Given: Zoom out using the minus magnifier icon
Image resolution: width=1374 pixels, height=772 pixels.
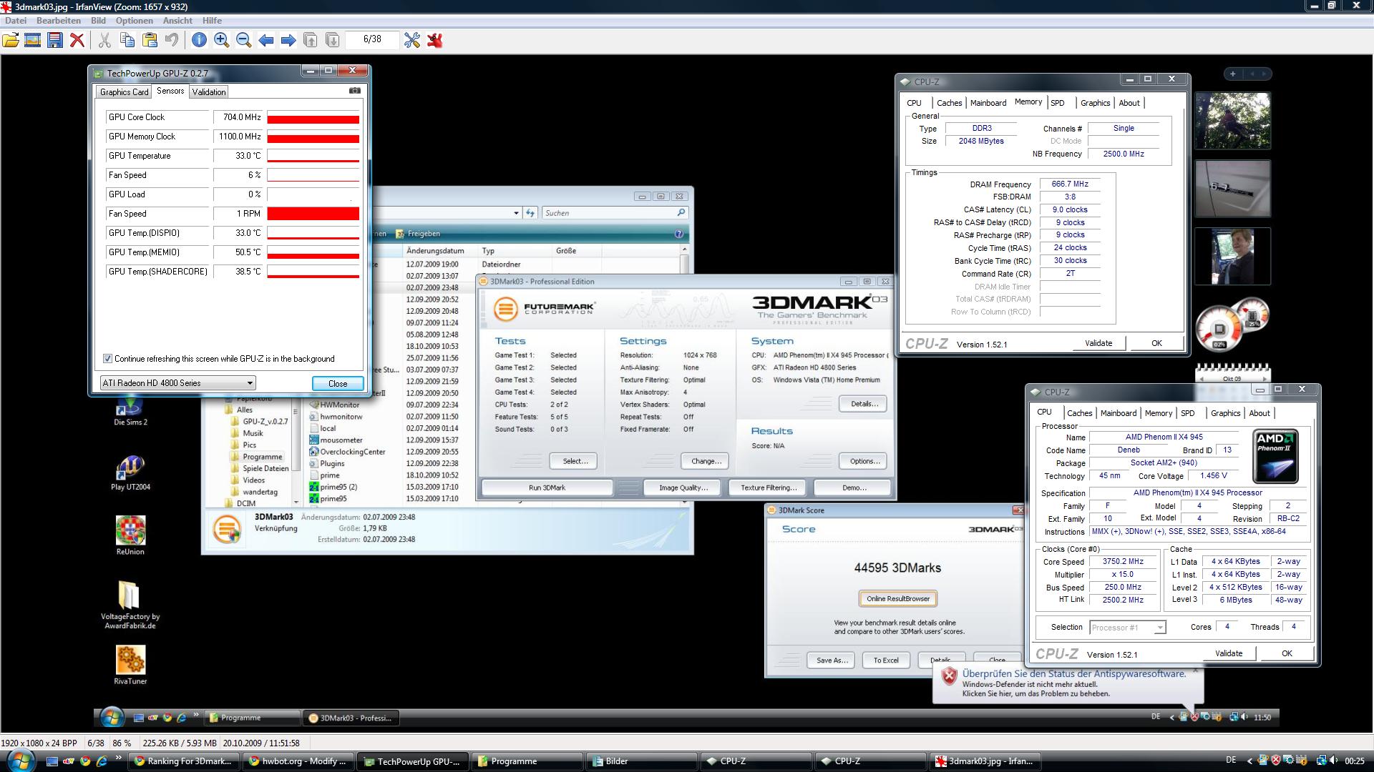Looking at the screenshot, I should [x=244, y=40].
